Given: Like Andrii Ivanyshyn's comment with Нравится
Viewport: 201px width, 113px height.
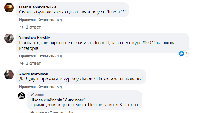Looking at the screenshot, I should click(x=27, y=87).
